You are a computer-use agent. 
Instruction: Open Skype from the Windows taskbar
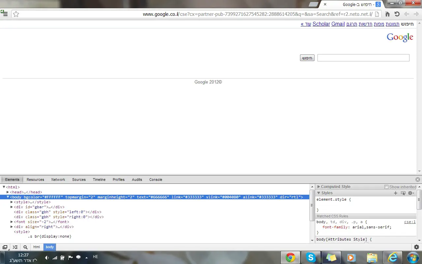[x=311, y=257]
